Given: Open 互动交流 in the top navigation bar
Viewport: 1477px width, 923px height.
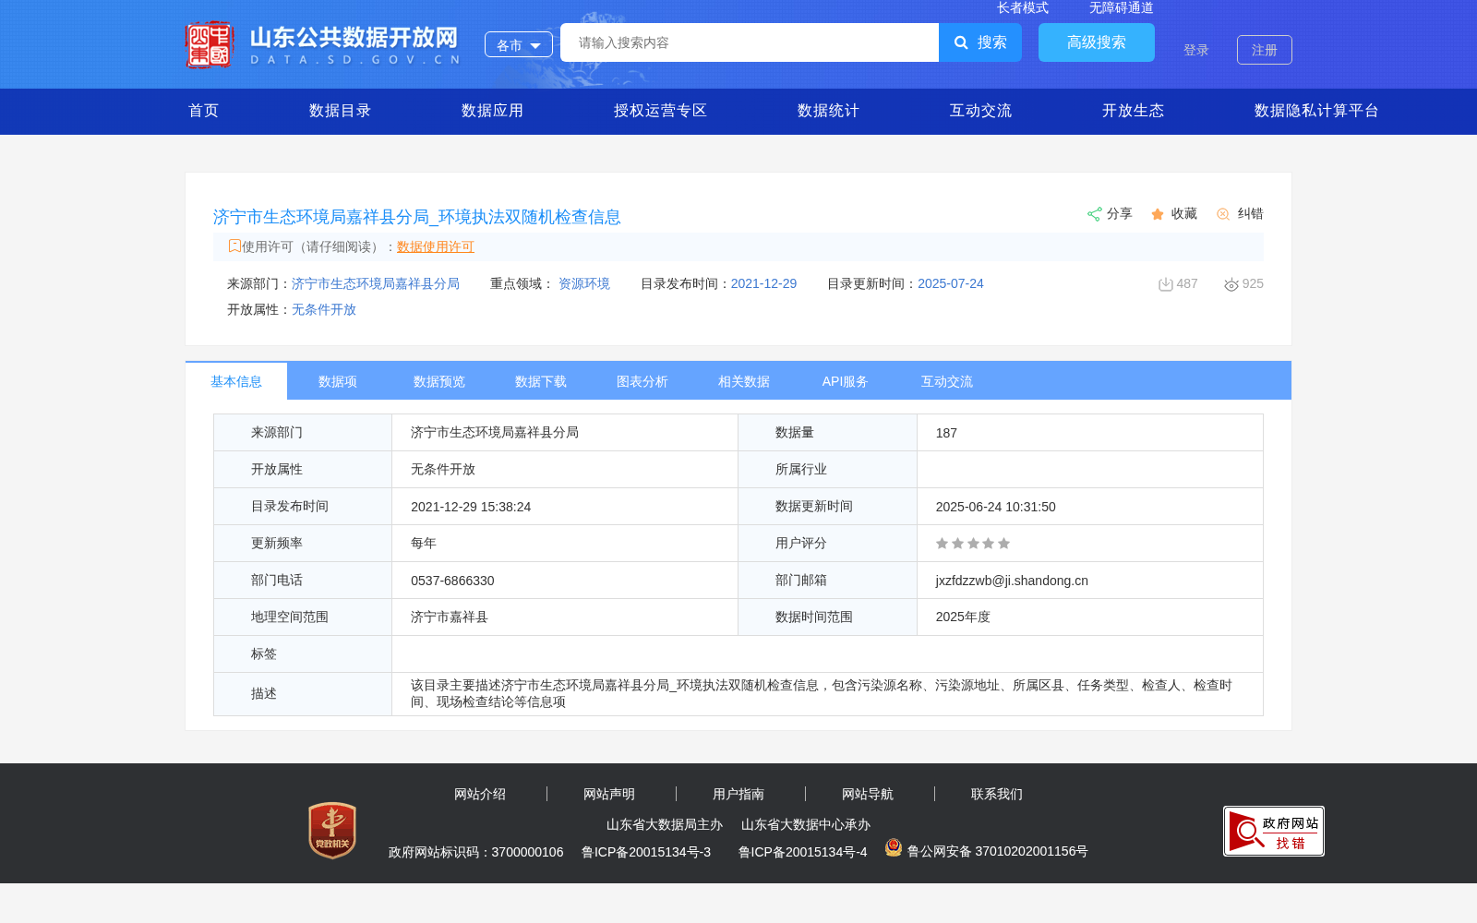Looking at the screenshot, I should [981, 111].
